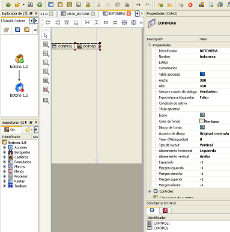Select the Procesos tree item

21,176
